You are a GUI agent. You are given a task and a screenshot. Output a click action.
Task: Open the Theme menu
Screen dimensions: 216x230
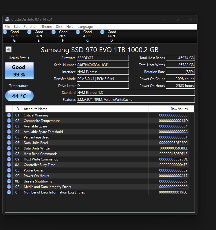(47, 27)
